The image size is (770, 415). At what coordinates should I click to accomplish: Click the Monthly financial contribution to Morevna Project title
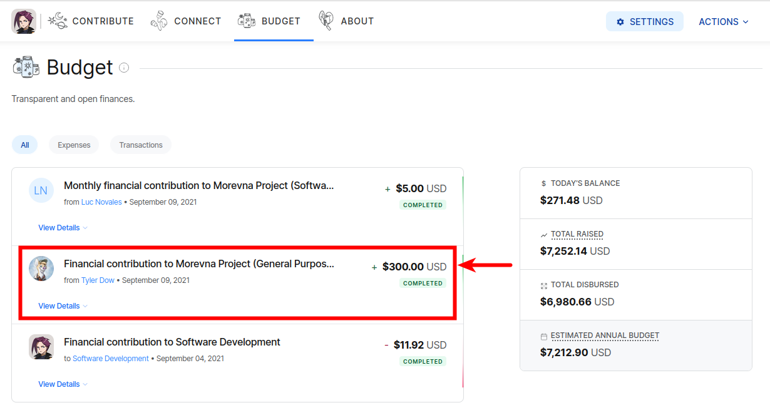[199, 186]
